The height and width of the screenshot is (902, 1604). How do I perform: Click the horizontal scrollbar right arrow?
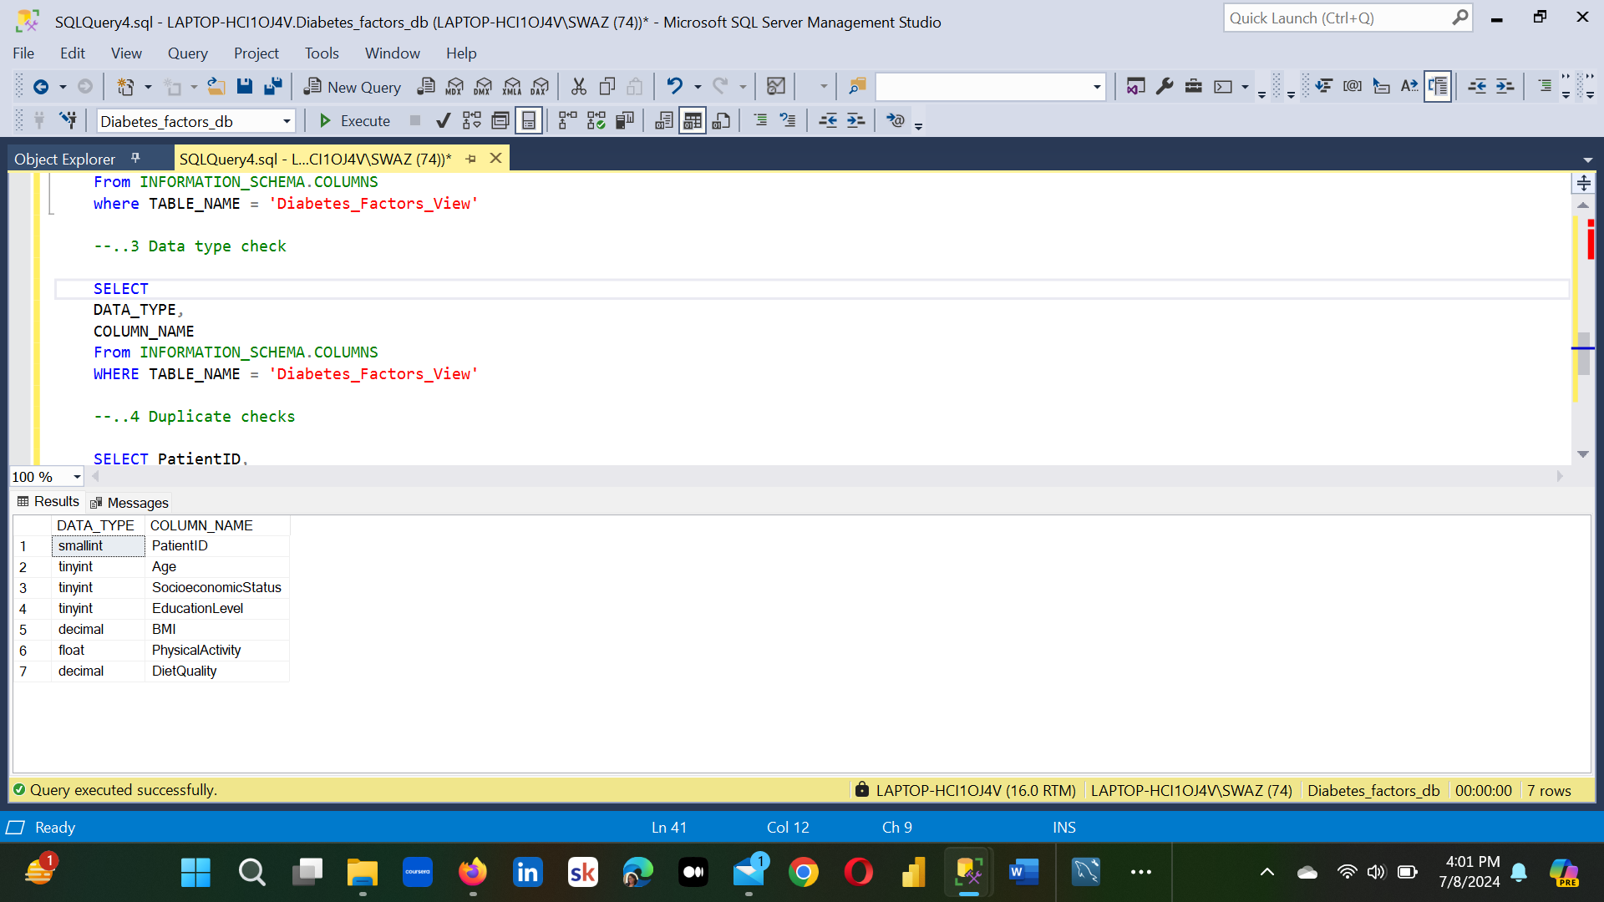coord(1560,476)
